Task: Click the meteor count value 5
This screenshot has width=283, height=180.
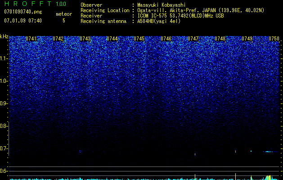Action: tap(64, 21)
